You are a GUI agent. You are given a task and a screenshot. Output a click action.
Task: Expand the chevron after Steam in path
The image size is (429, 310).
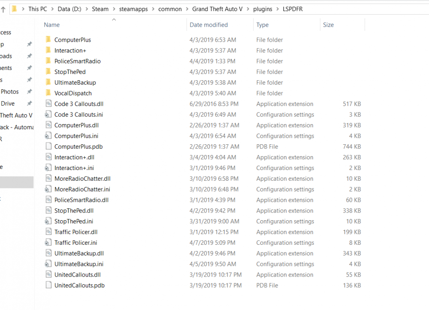(114, 9)
